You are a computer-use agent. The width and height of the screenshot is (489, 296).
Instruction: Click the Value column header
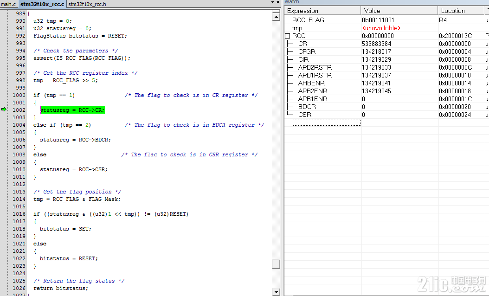[399, 11]
